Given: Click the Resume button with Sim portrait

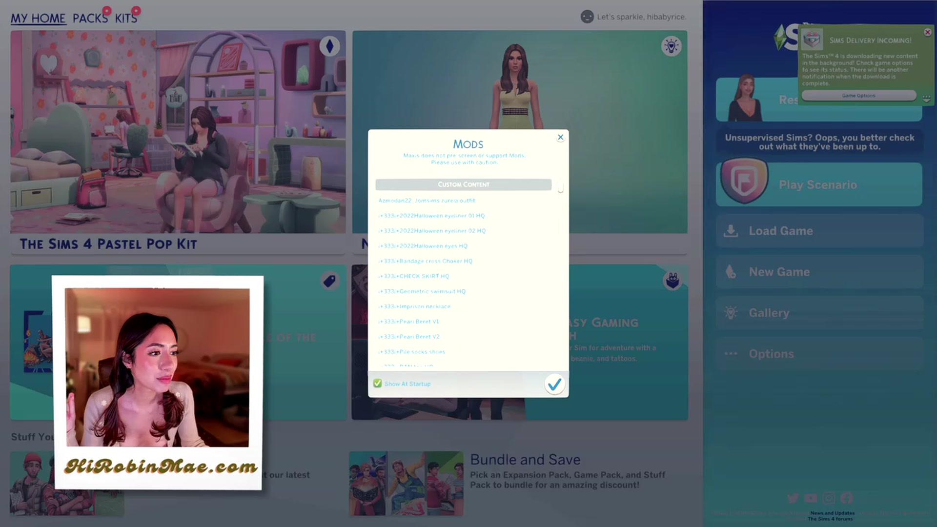Looking at the screenshot, I should 819,100.
